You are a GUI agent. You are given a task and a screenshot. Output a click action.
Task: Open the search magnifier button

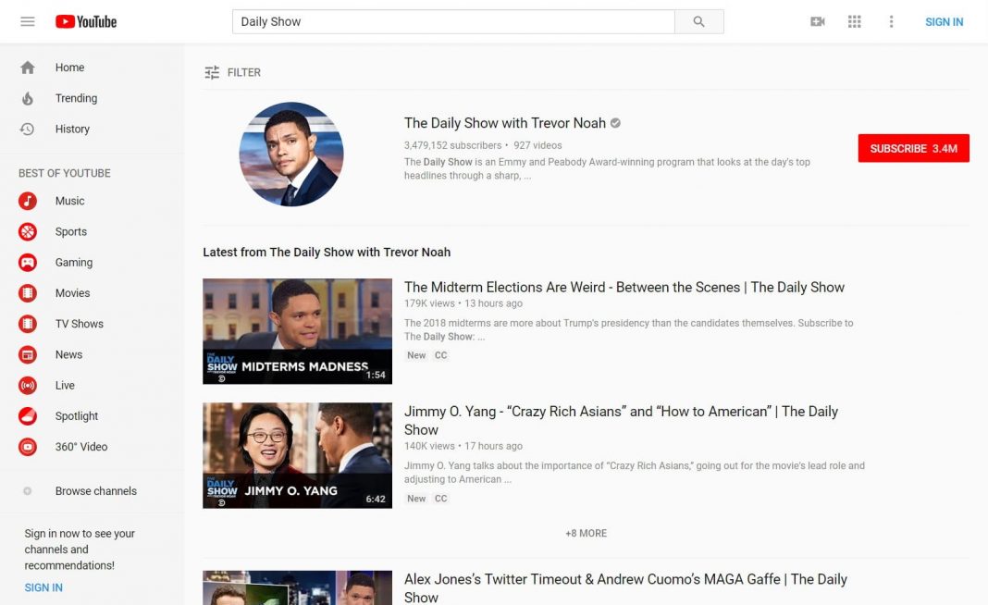tap(699, 20)
